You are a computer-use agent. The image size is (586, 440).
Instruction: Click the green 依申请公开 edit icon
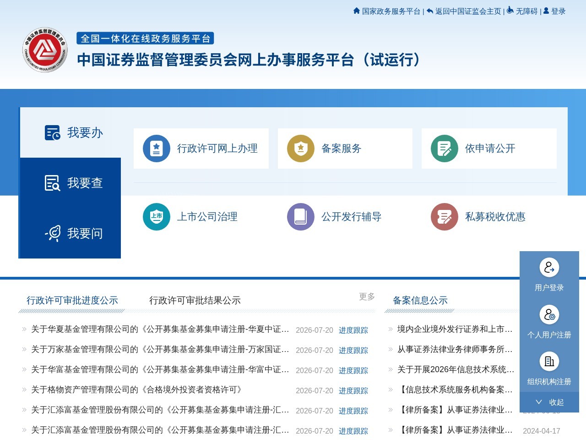tap(445, 148)
